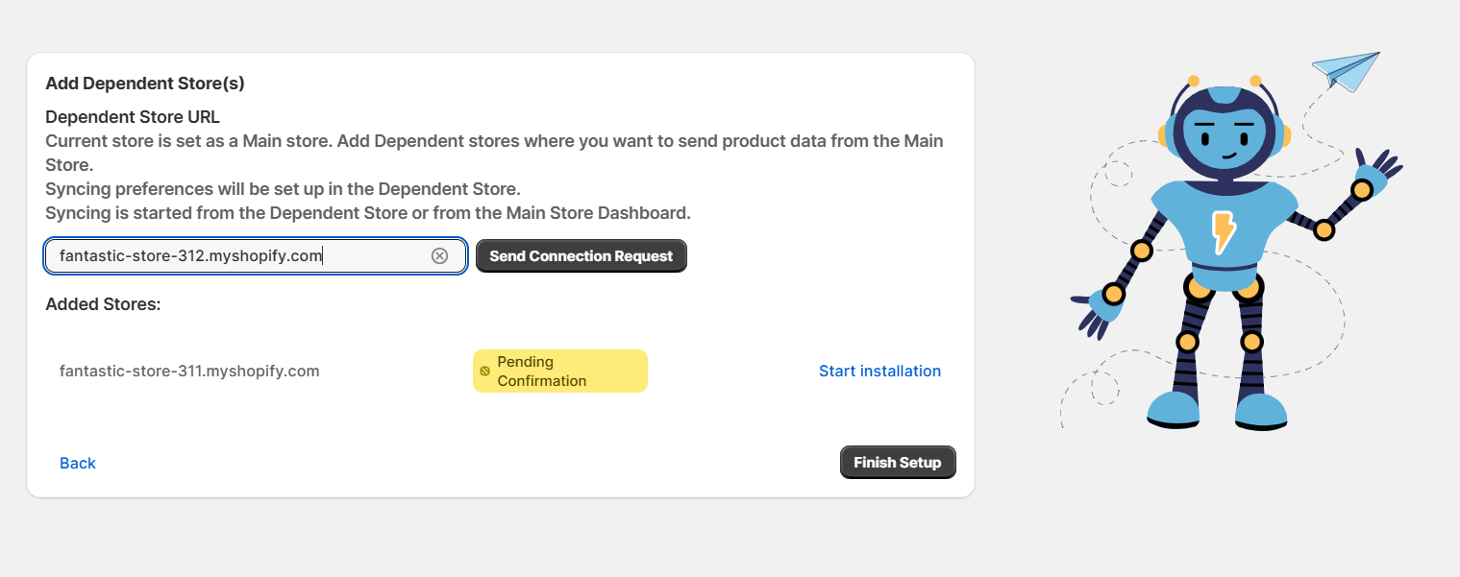
Task: Click the 'Add Dependent Store(s)' heading
Action: click(x=145, y=84)
